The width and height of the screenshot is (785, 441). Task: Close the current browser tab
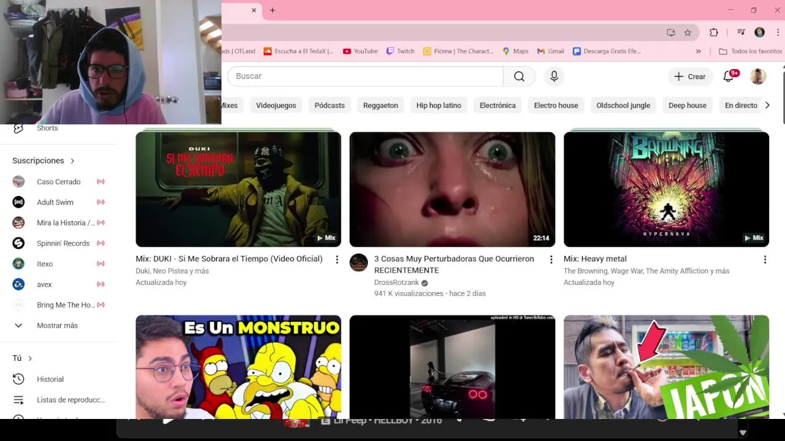254,10
